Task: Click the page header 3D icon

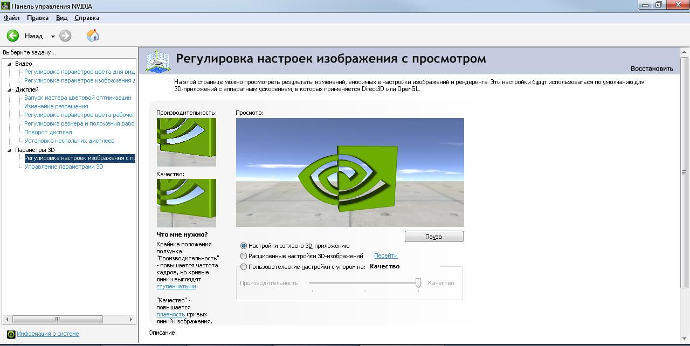Action: 158,62
